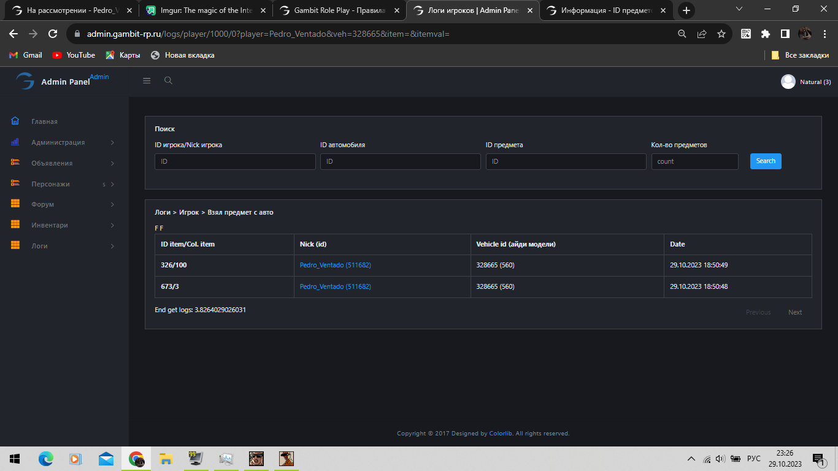The width and height of the screenshot is (838, 471).
Task: Switch to the Imgur browser tab
Action: coord(202,10)
